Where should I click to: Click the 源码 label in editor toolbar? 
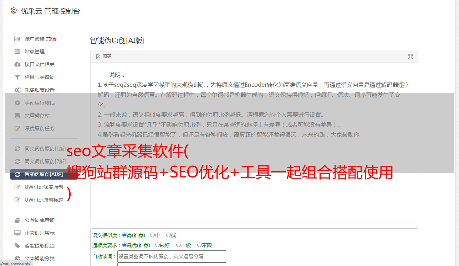(107, 57)
